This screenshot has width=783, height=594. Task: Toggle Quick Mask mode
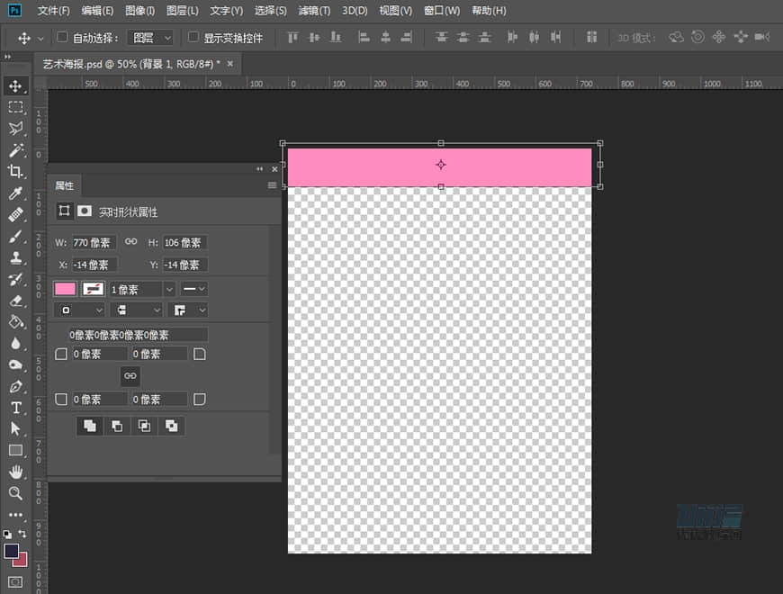(x=15, y=582)
